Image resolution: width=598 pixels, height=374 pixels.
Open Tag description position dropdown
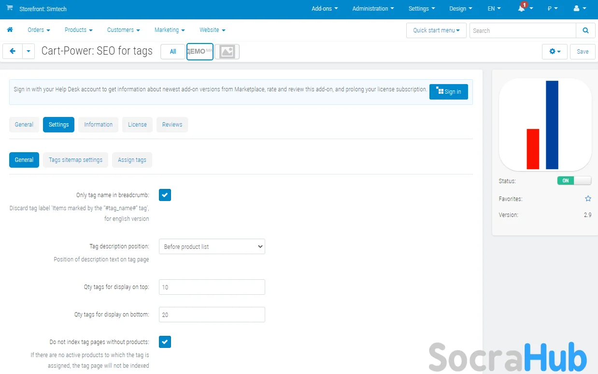[212, 246]
